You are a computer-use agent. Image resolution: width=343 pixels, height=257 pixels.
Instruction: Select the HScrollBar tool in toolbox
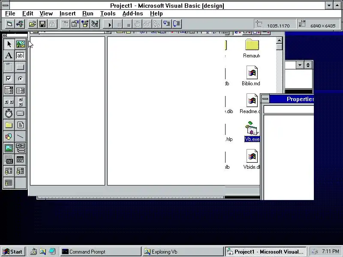tap(9, 102)
